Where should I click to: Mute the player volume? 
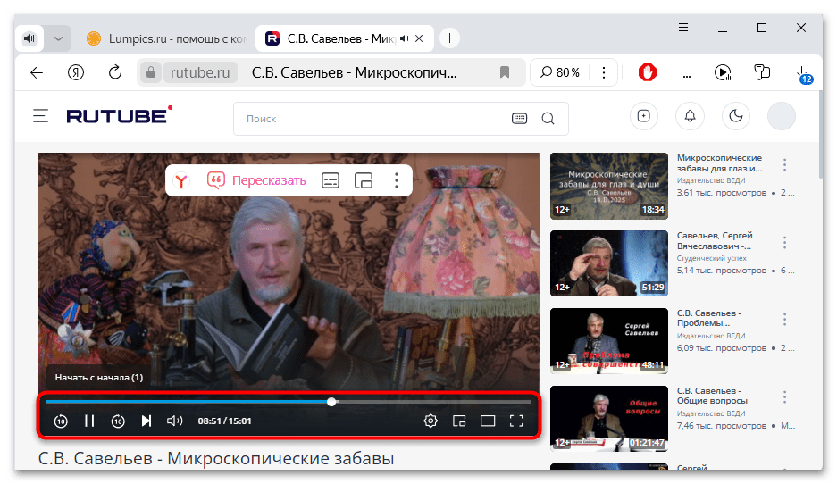tap(174, 421)
